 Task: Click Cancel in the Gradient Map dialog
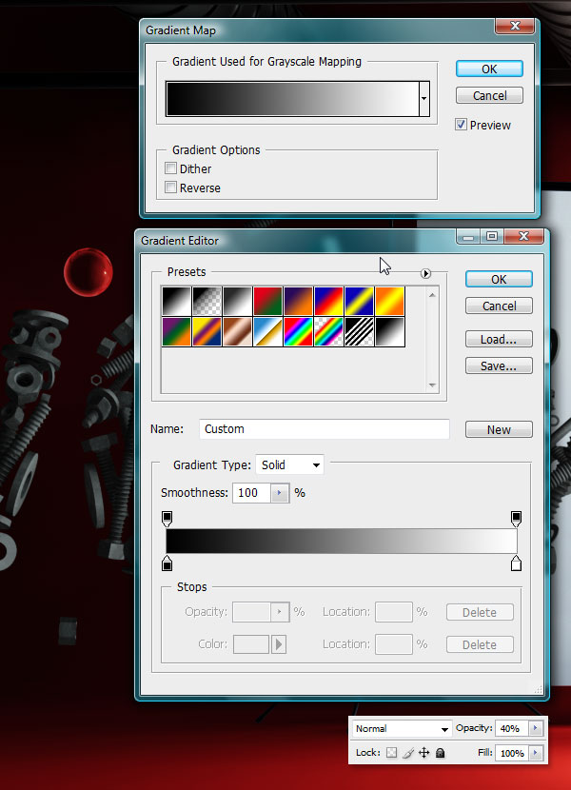pos(489,96)
